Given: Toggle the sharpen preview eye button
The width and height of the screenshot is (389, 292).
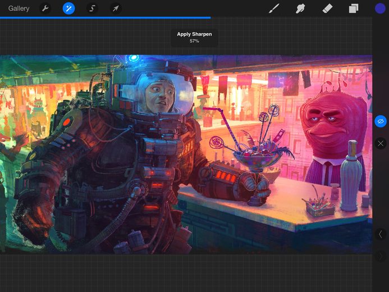Looking at the screenshot, I should pos(381,121).
